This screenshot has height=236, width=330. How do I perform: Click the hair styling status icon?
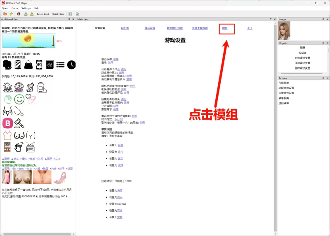7,87
